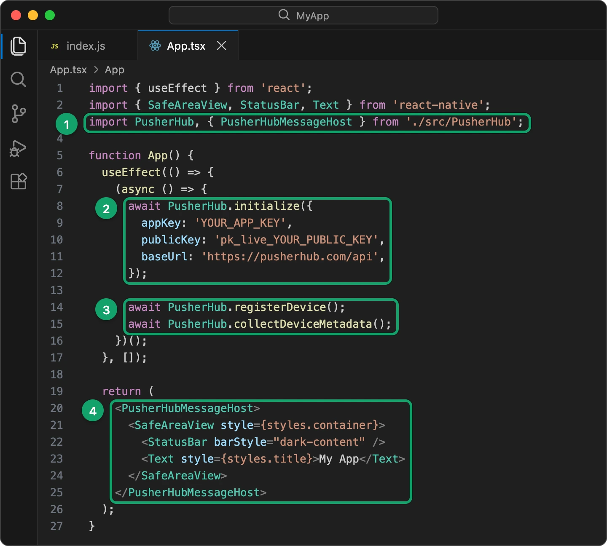Click closing SafeAreaView tag on line 24
Screen dimensions: 607x546
[x=178, y=476]
